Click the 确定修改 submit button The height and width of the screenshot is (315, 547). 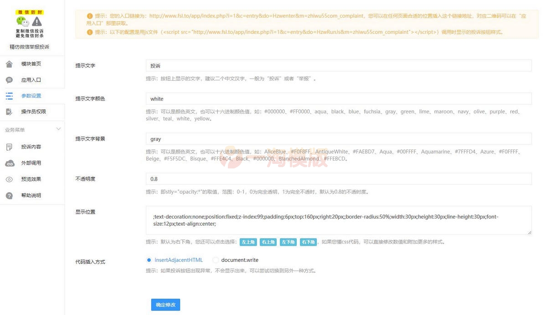click(x=165, y=305)
